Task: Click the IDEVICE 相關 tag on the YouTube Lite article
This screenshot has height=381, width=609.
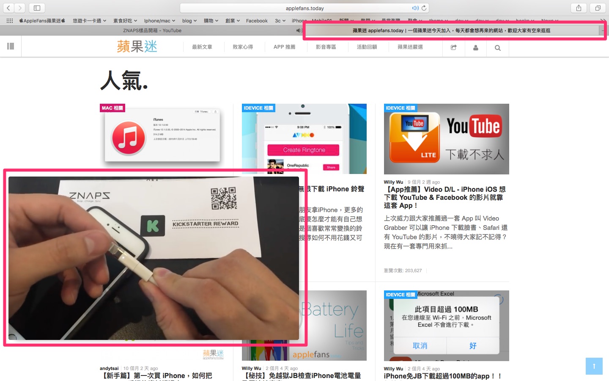Action: [401, 108]
